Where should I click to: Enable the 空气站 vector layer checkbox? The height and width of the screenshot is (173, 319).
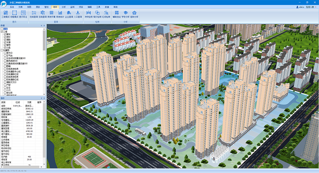5,55
